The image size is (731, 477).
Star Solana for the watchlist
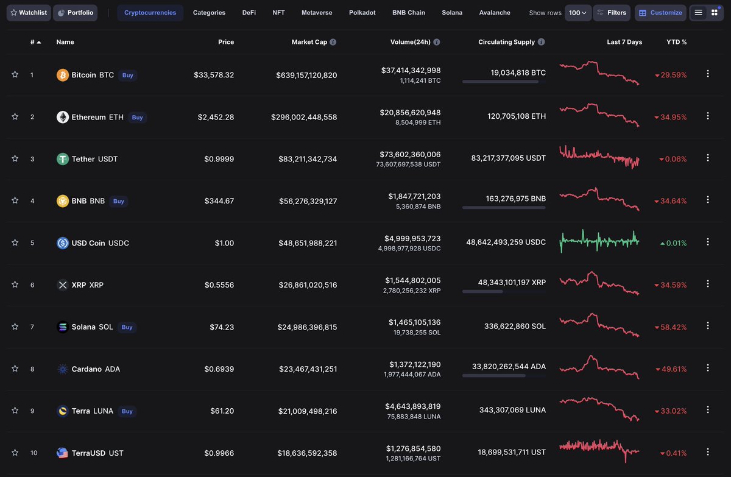click(x=15, y=327)
